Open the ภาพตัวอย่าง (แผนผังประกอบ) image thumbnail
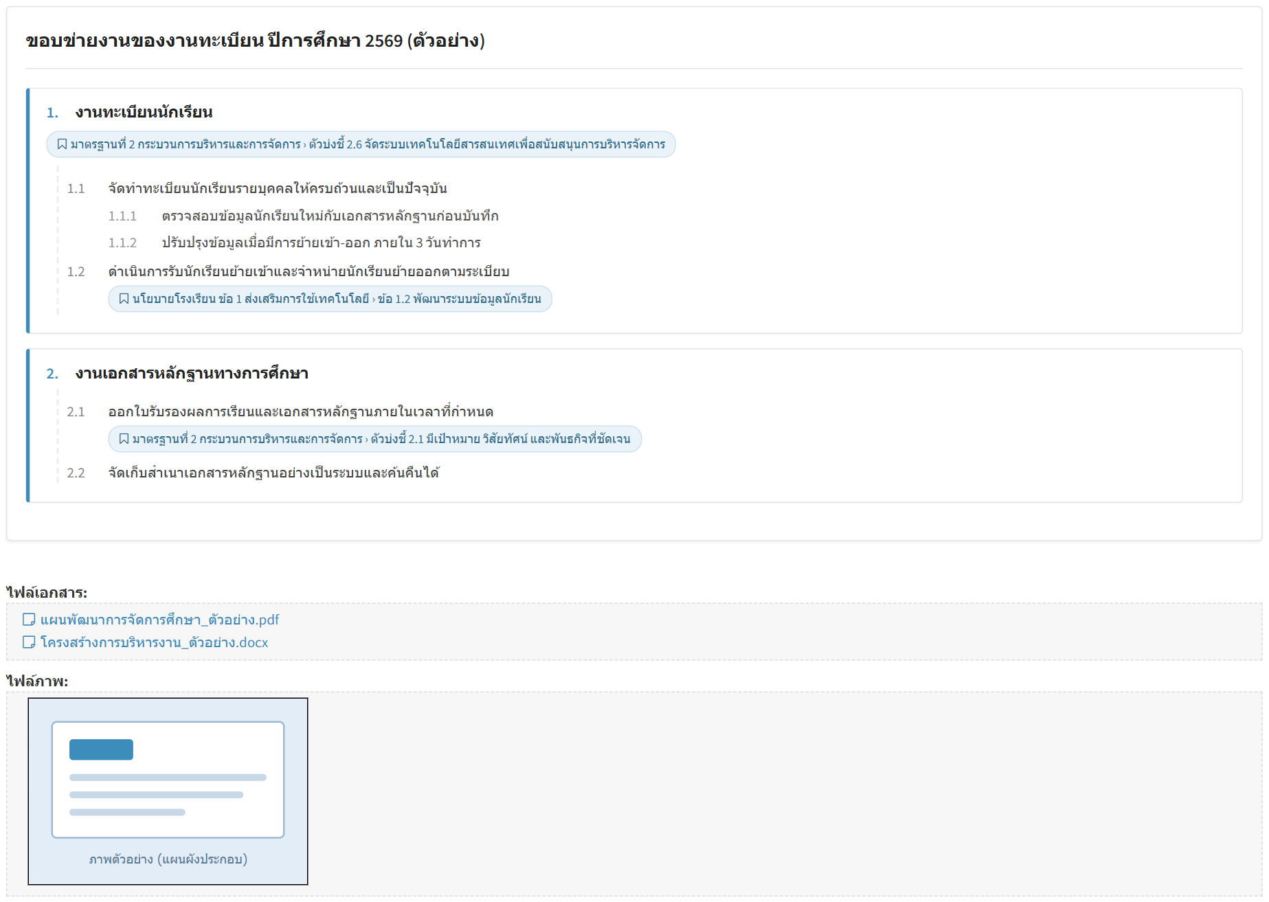 pos(168,791)
